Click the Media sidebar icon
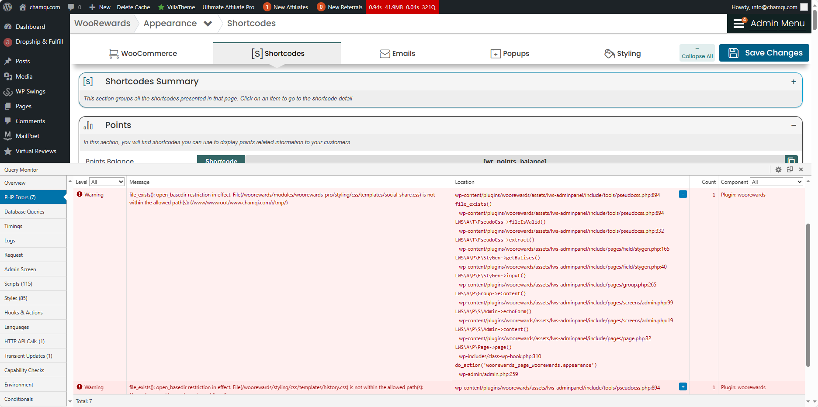Image resolution: width=818 pixels, height=407 pixels. 8,76
